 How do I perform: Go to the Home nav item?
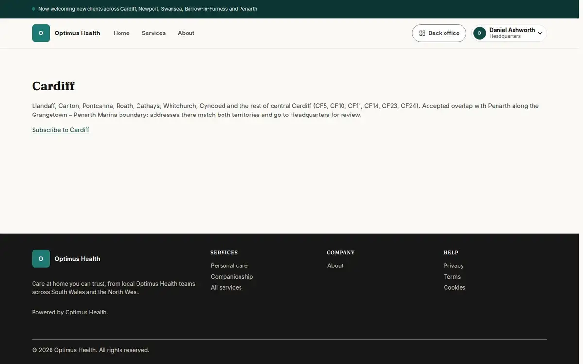click(121, 33)
